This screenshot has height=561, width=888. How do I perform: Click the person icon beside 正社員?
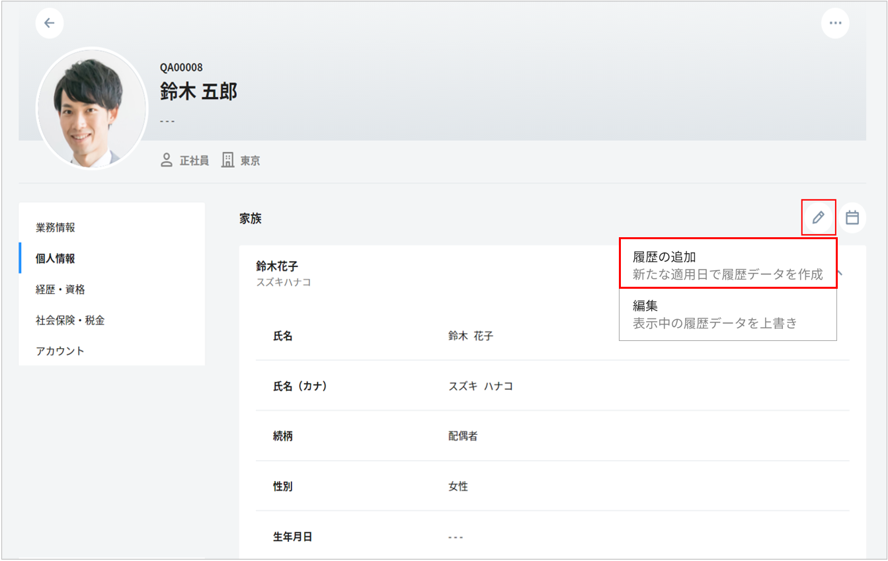click(167, 161)
